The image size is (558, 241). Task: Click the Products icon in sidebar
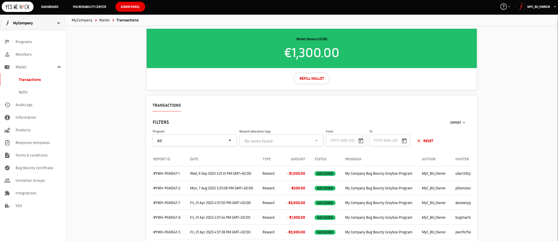coord(7,130)
